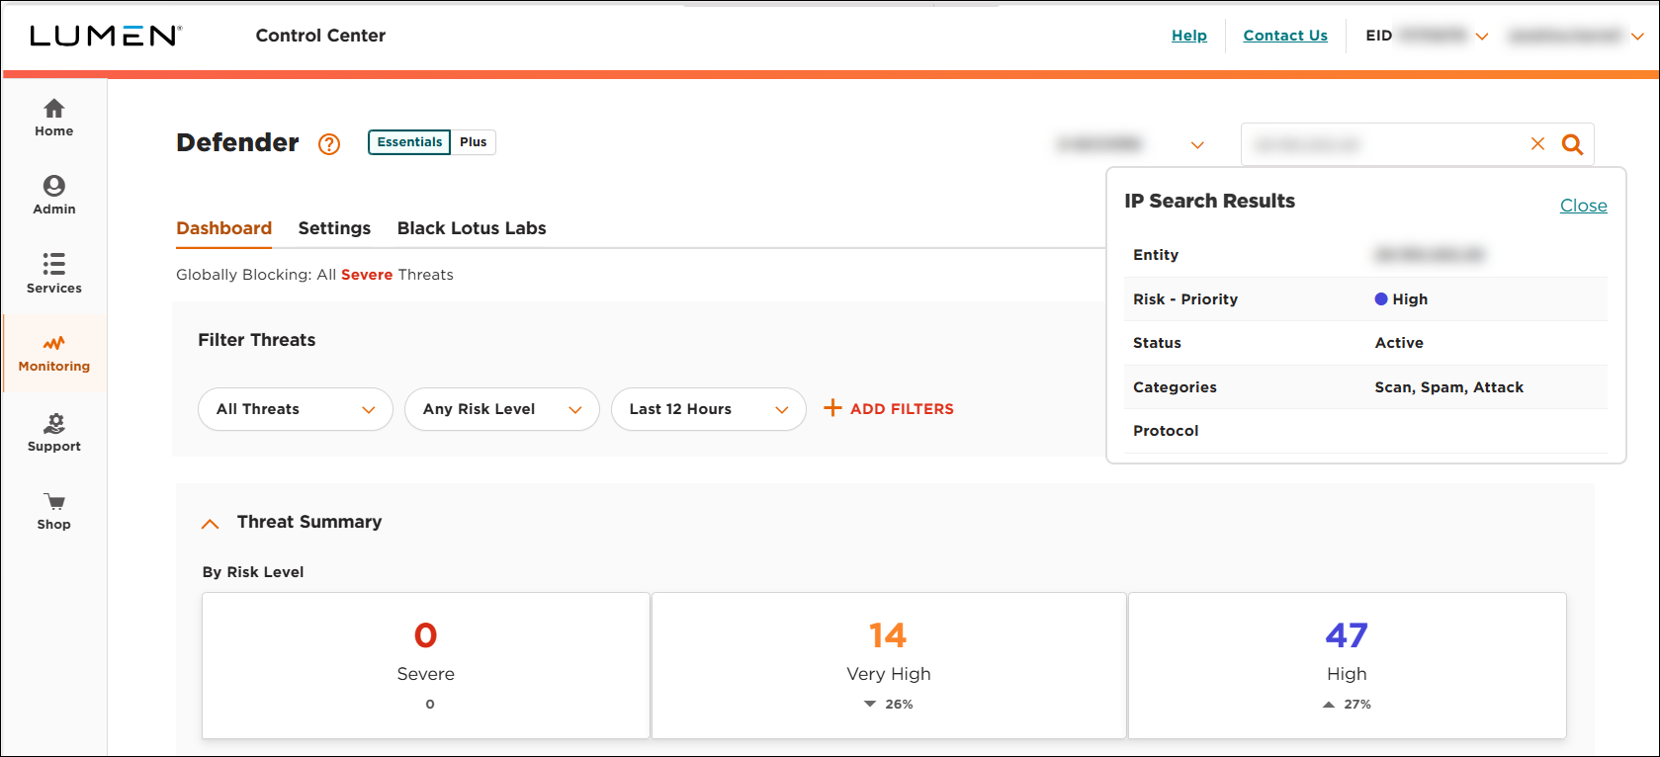1660x757 pixels.
Task: Click the Contact Us link
Action: click(x=1285, y=36)
